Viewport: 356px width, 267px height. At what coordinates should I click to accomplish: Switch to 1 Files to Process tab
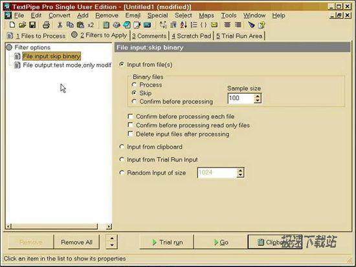[36, 36]
